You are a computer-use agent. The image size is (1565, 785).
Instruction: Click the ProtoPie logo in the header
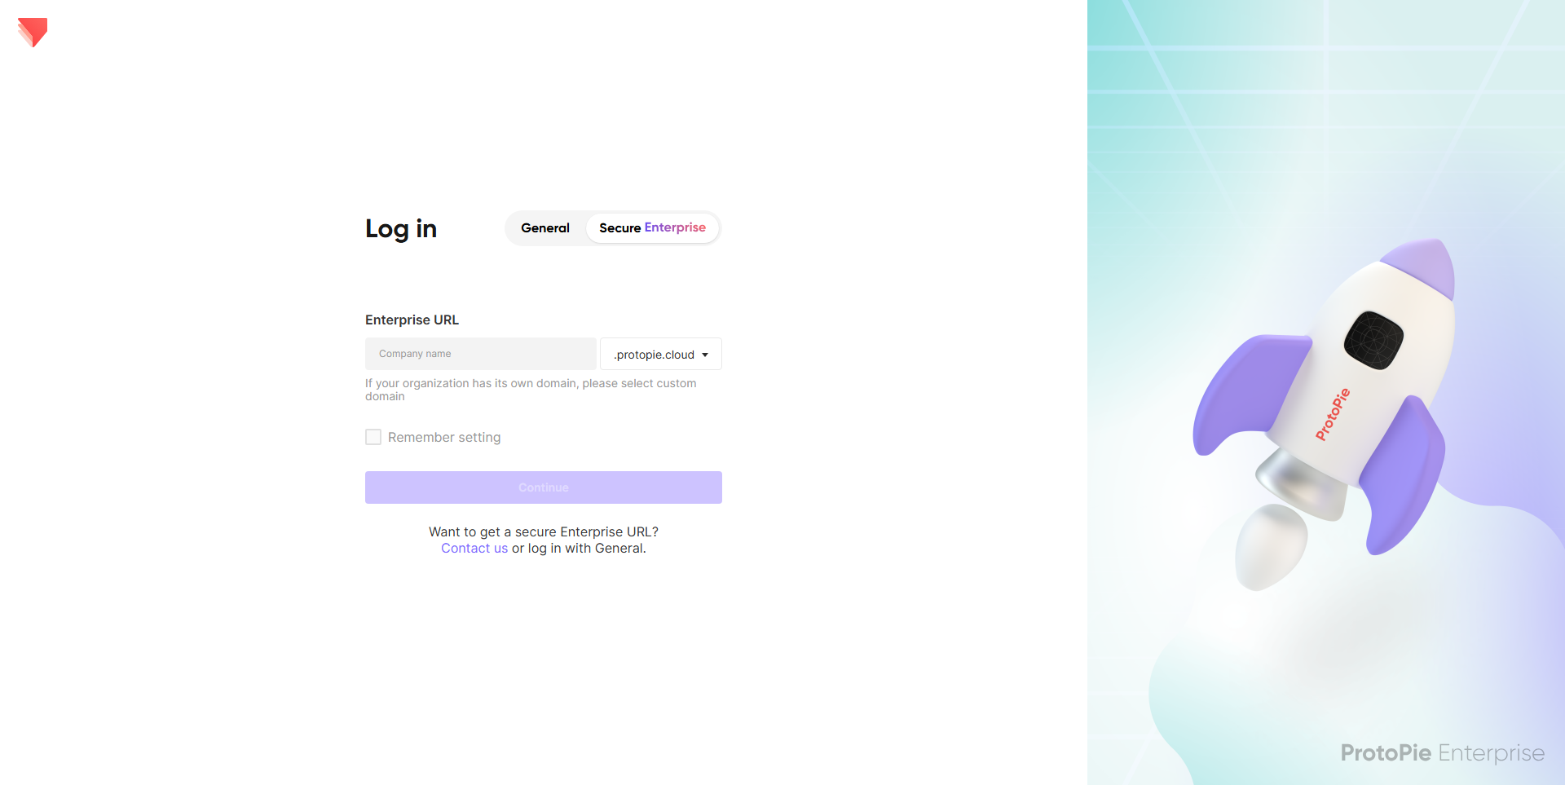pyautogui.click(x=33, y=32)
